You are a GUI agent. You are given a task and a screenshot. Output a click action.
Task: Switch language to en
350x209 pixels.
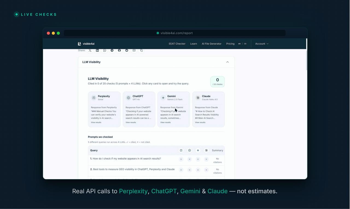pyautogui.click(x=240, y=44)
